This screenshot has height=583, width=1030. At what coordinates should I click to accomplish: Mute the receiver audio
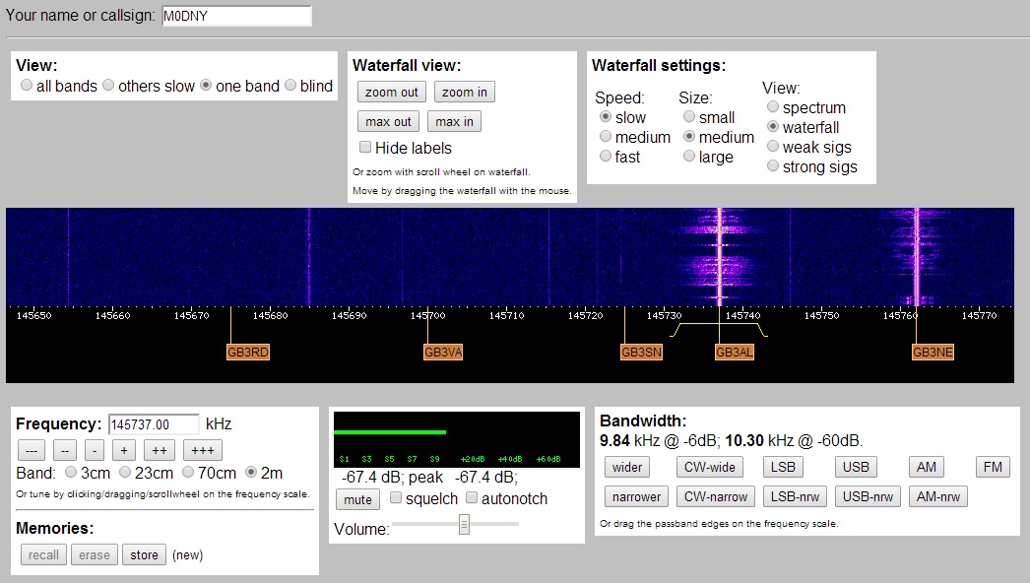tap(357, 499)
